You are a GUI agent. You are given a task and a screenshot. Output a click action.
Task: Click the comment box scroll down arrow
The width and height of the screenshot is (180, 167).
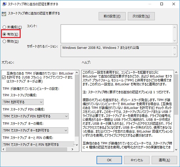point(175,41)
